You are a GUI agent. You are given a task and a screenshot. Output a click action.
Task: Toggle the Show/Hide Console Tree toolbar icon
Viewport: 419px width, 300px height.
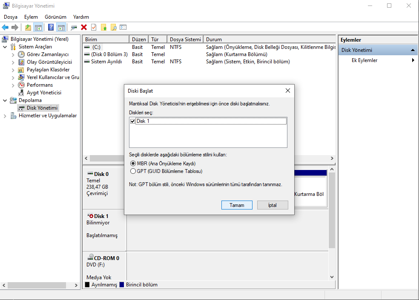38,27
